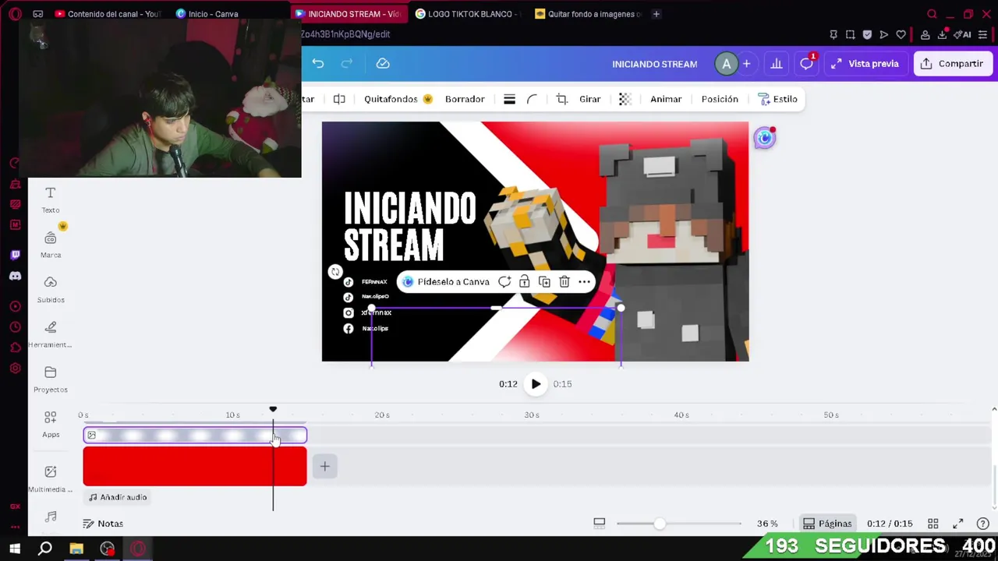The width and height of the screenshot is (998, 561).
Task: Open File Explorer from taskbar
Action: click(x=76, y=549)
